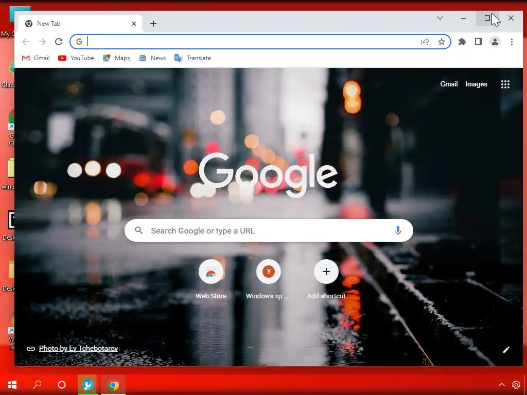Open the Extensions puzzle icon

pyautogui.click(x=462, y=42)
